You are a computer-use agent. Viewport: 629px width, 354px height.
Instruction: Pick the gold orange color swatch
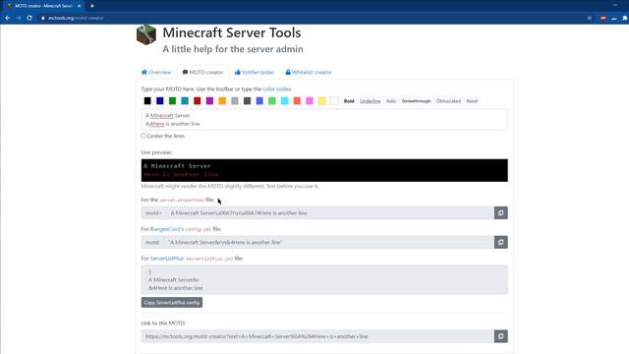pos(222,101)
